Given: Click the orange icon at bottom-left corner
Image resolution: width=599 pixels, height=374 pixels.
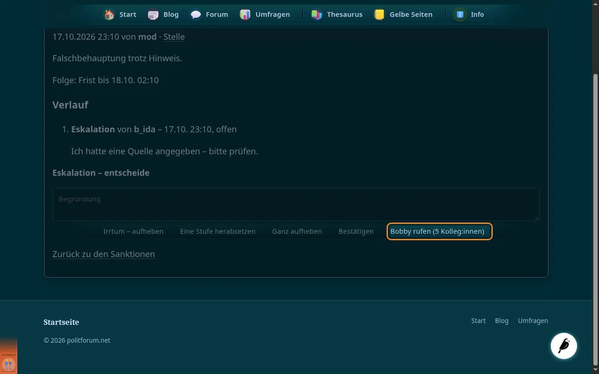Looking at the screenshot, I should tap(8, 363).
